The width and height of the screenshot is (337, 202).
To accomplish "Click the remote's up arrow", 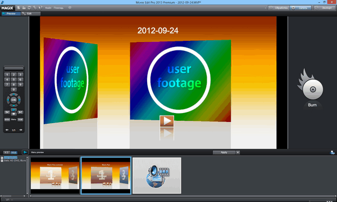I will tap(13, 95).
